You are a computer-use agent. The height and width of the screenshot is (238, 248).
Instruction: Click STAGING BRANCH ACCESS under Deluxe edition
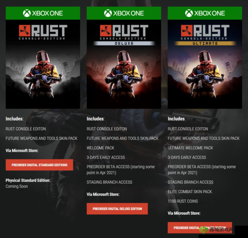109,182
